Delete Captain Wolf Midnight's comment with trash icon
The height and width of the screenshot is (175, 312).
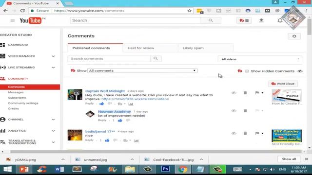pyautogui.click(x=245, y=93)
